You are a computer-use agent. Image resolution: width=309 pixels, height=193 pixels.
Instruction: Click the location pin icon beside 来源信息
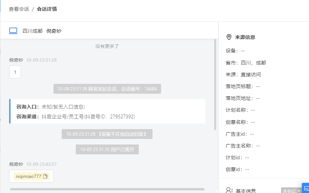tap(229, 37)
